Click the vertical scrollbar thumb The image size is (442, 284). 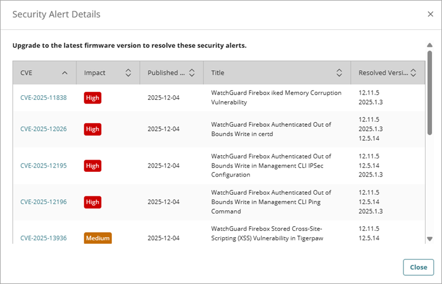(430, 93)
